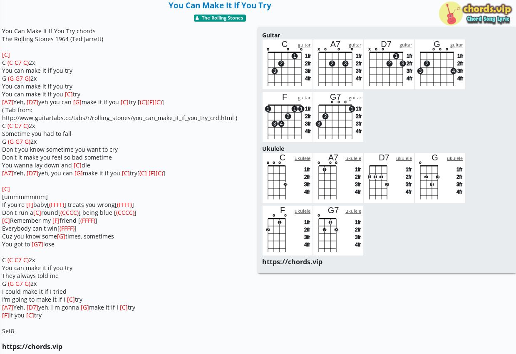
Task: Click the ukulele C chord diagram
Action: tap(288, 178)
